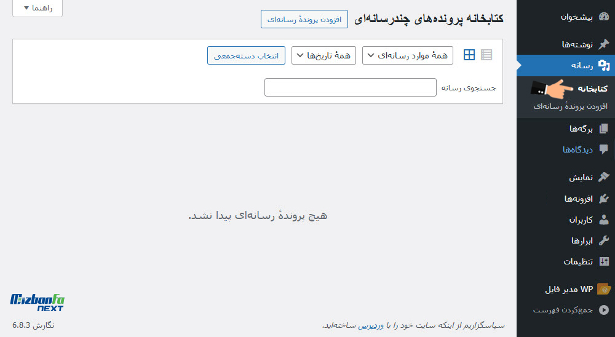Open پیشخوان menu item
The width and height of the screenshot is (615, 337).
tap(577, 17)
